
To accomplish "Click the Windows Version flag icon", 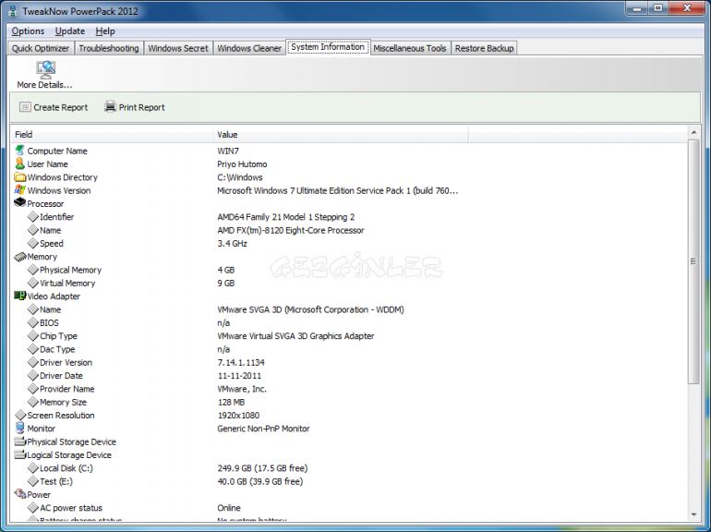I will [19, 190].
